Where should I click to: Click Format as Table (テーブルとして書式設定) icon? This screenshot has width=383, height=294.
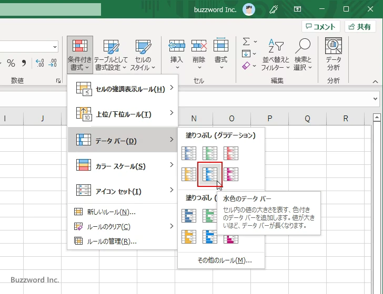point(111,47)
